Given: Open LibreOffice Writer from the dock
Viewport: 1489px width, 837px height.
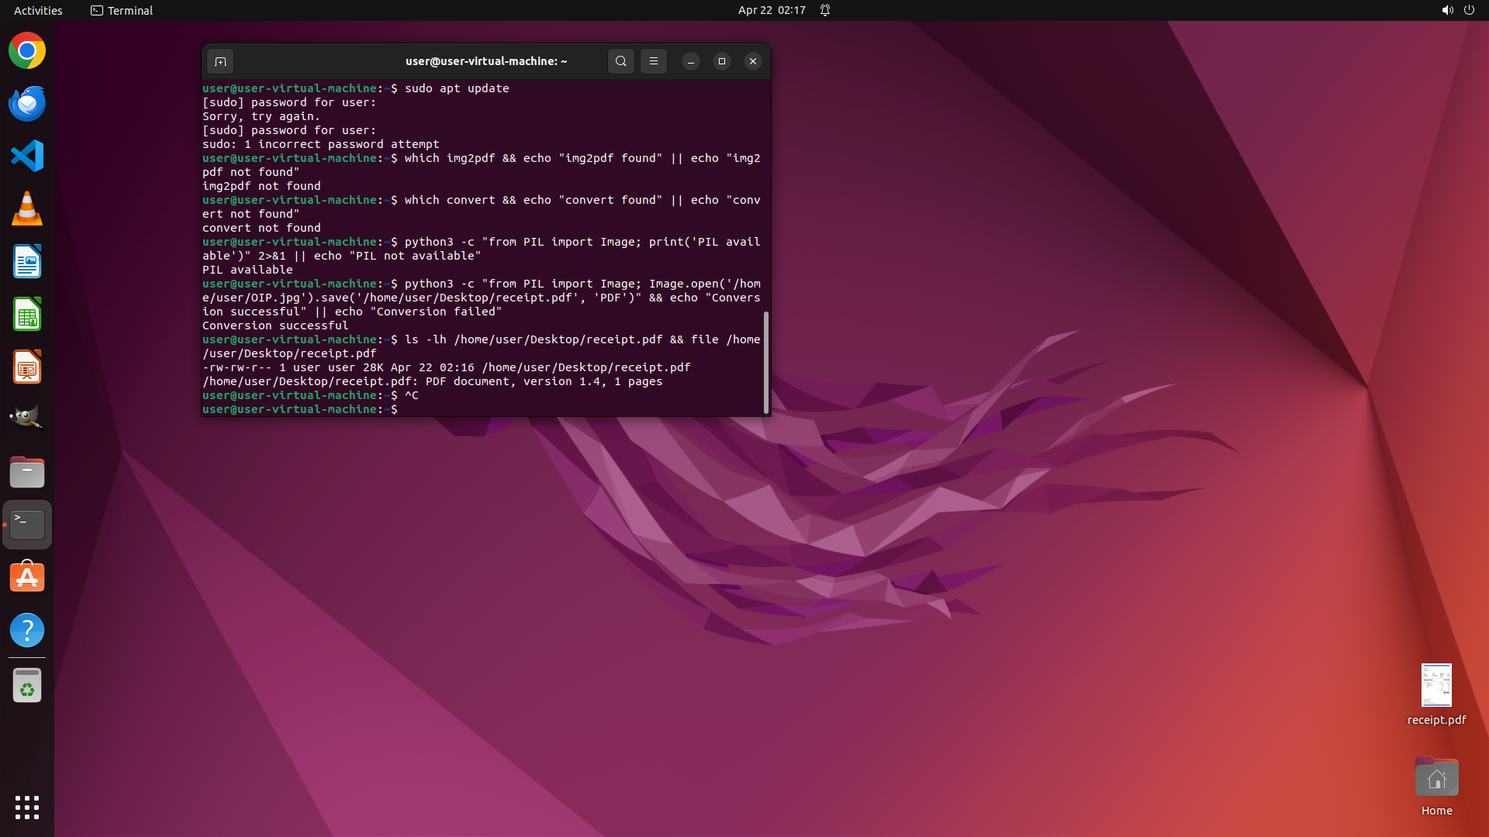Looking at the screenshot, I should click(27, 262).
